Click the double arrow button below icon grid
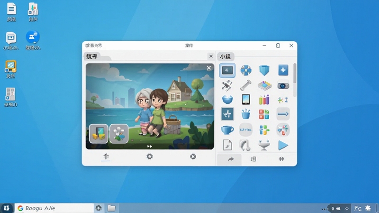The width and height of the screenshot is (379, 213). [281, 159]
